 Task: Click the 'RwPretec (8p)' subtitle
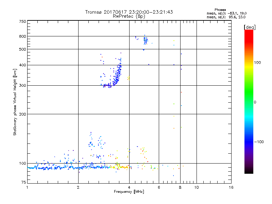click(129, 16)
